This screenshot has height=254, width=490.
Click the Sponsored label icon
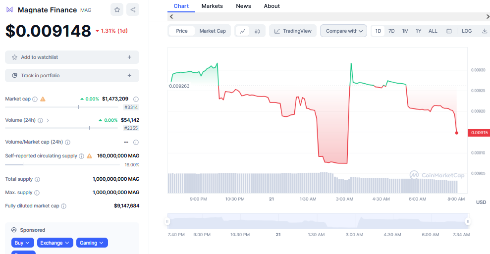click(14, 230)
